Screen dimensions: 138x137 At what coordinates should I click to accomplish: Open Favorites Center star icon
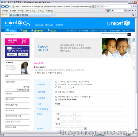3,15
